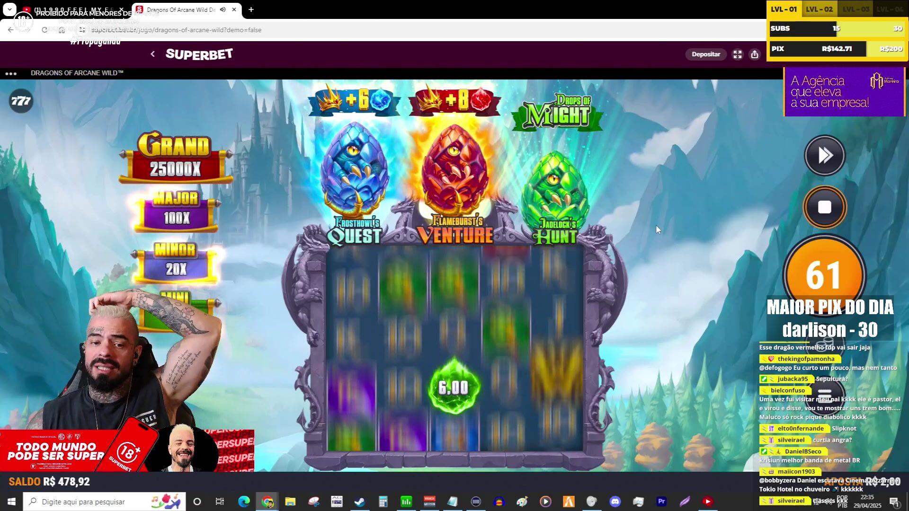Click the fast-forward turbo spin button

[x=825, y=155]
